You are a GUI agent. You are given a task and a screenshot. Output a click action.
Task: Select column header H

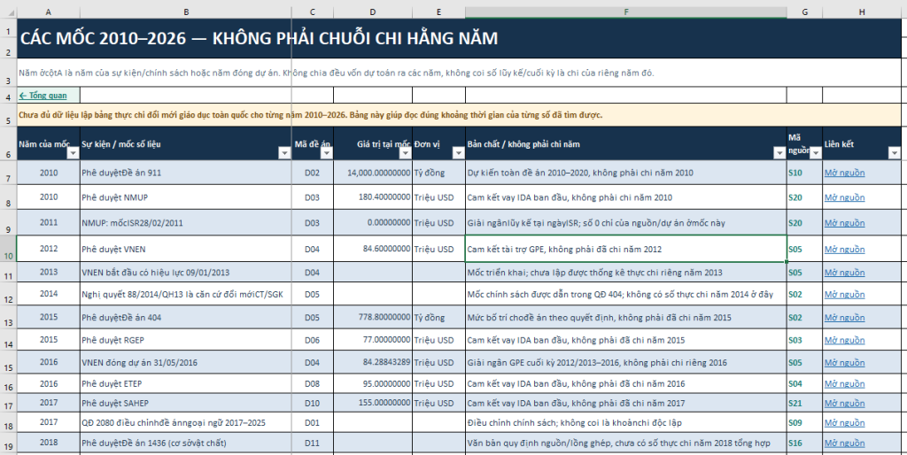coord(862,12)
